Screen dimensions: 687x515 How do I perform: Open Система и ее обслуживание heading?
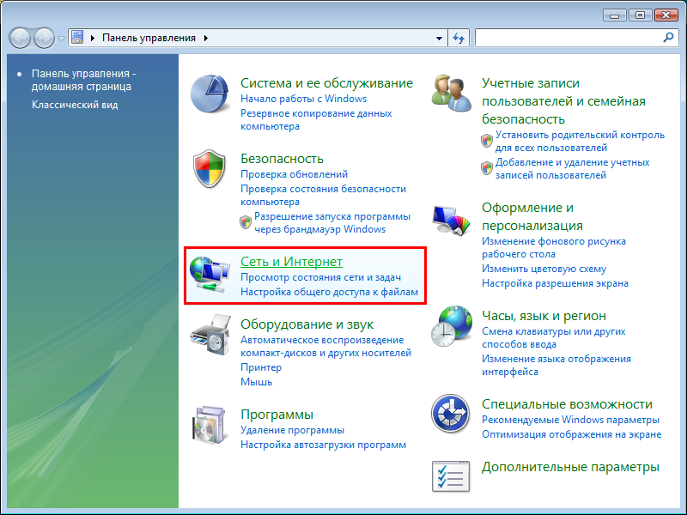pos(327,82)
